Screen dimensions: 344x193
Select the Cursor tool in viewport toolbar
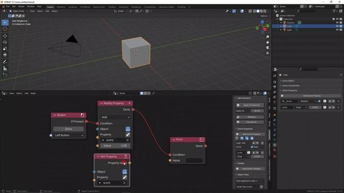(x=5, y=29)
